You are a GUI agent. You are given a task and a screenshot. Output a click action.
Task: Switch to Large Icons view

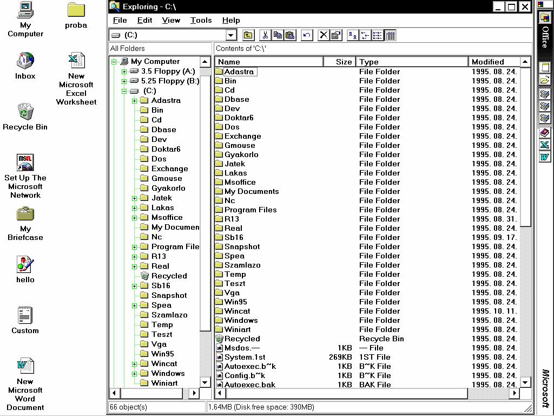353,35
